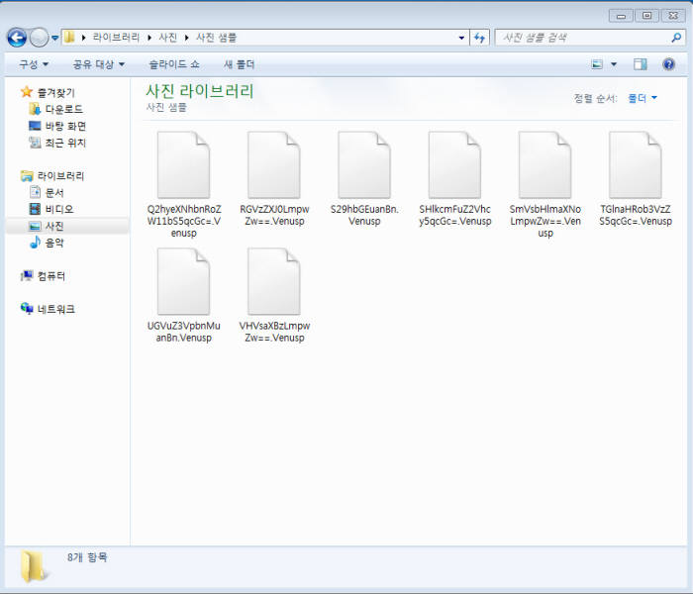Image resolution: width=693 pixels, height=594 pixels.
Task: Click 컴퓨터 in the navigation pane
Action: pos(51,276)
